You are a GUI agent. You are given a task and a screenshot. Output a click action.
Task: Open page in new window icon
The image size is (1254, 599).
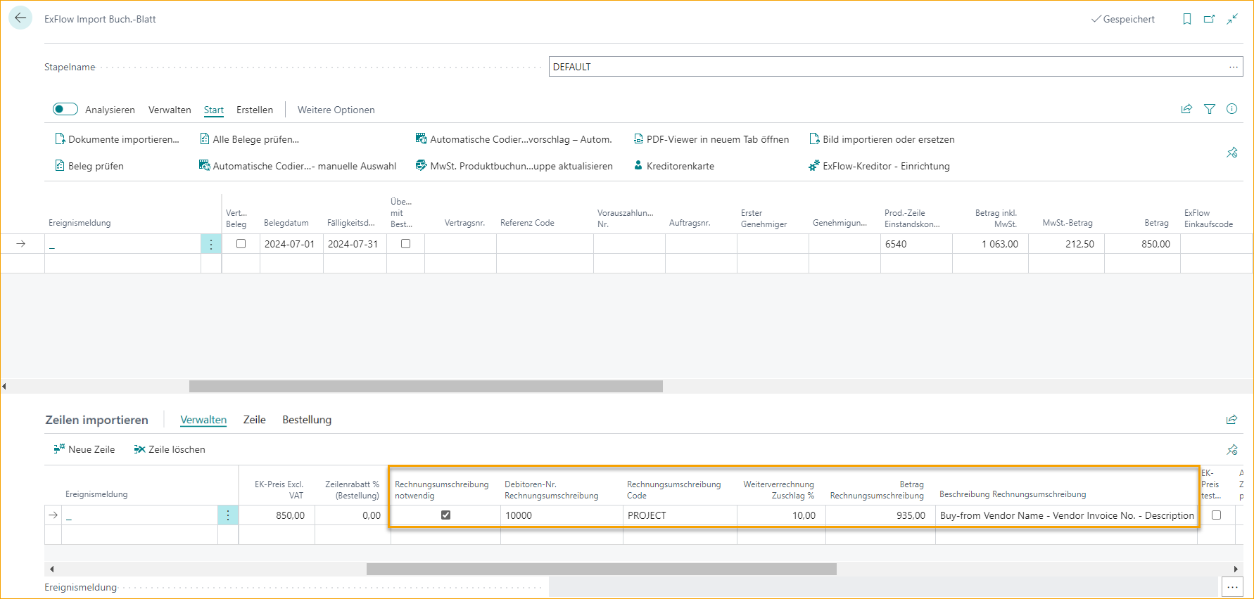click(1210, 19)
